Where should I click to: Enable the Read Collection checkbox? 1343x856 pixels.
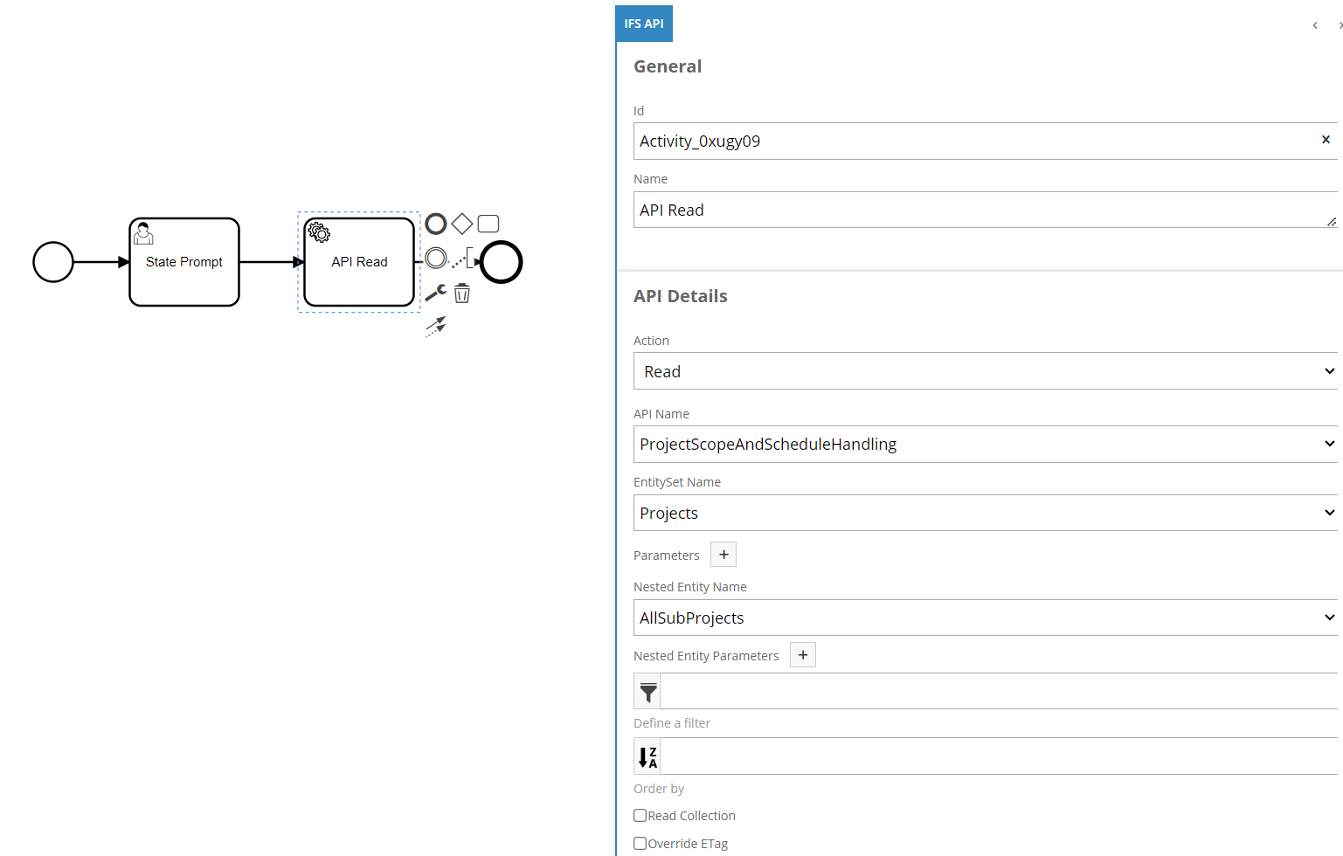point(640,814)
